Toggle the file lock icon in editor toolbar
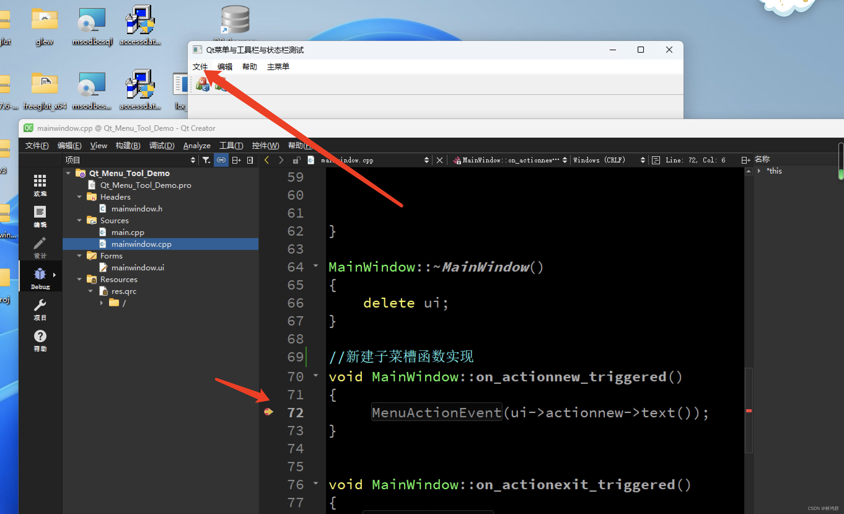The image size is (844, 514). pyautogui.click(x=296, y=160)
